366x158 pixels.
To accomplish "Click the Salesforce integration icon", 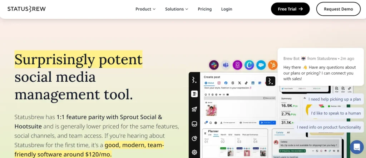I will tap(261, 65).
